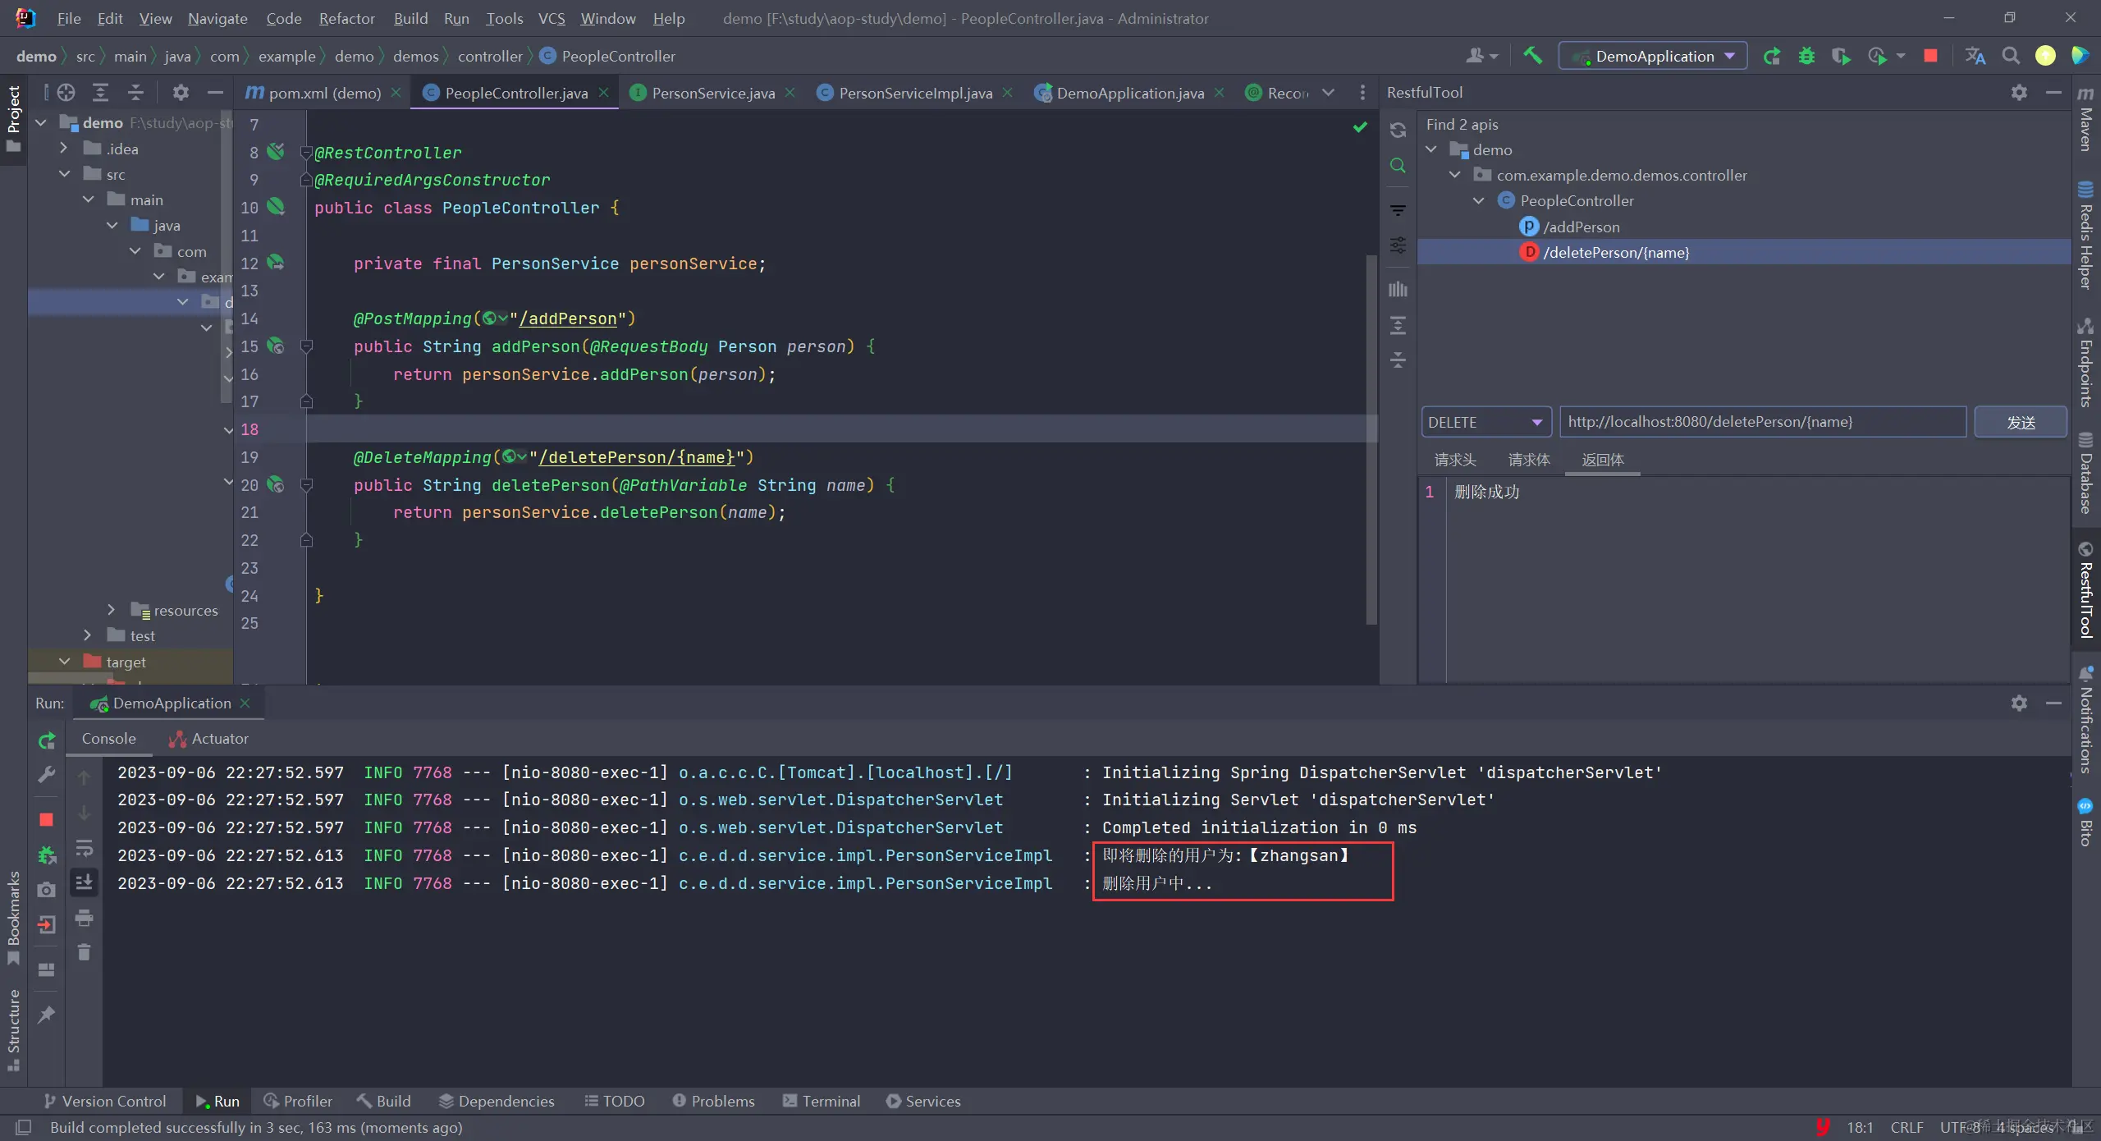The height and width of the screenshot is (1141, 2101).
Task: Refresh the RestfulTool API list
Action: click(x=1398, y=131)
